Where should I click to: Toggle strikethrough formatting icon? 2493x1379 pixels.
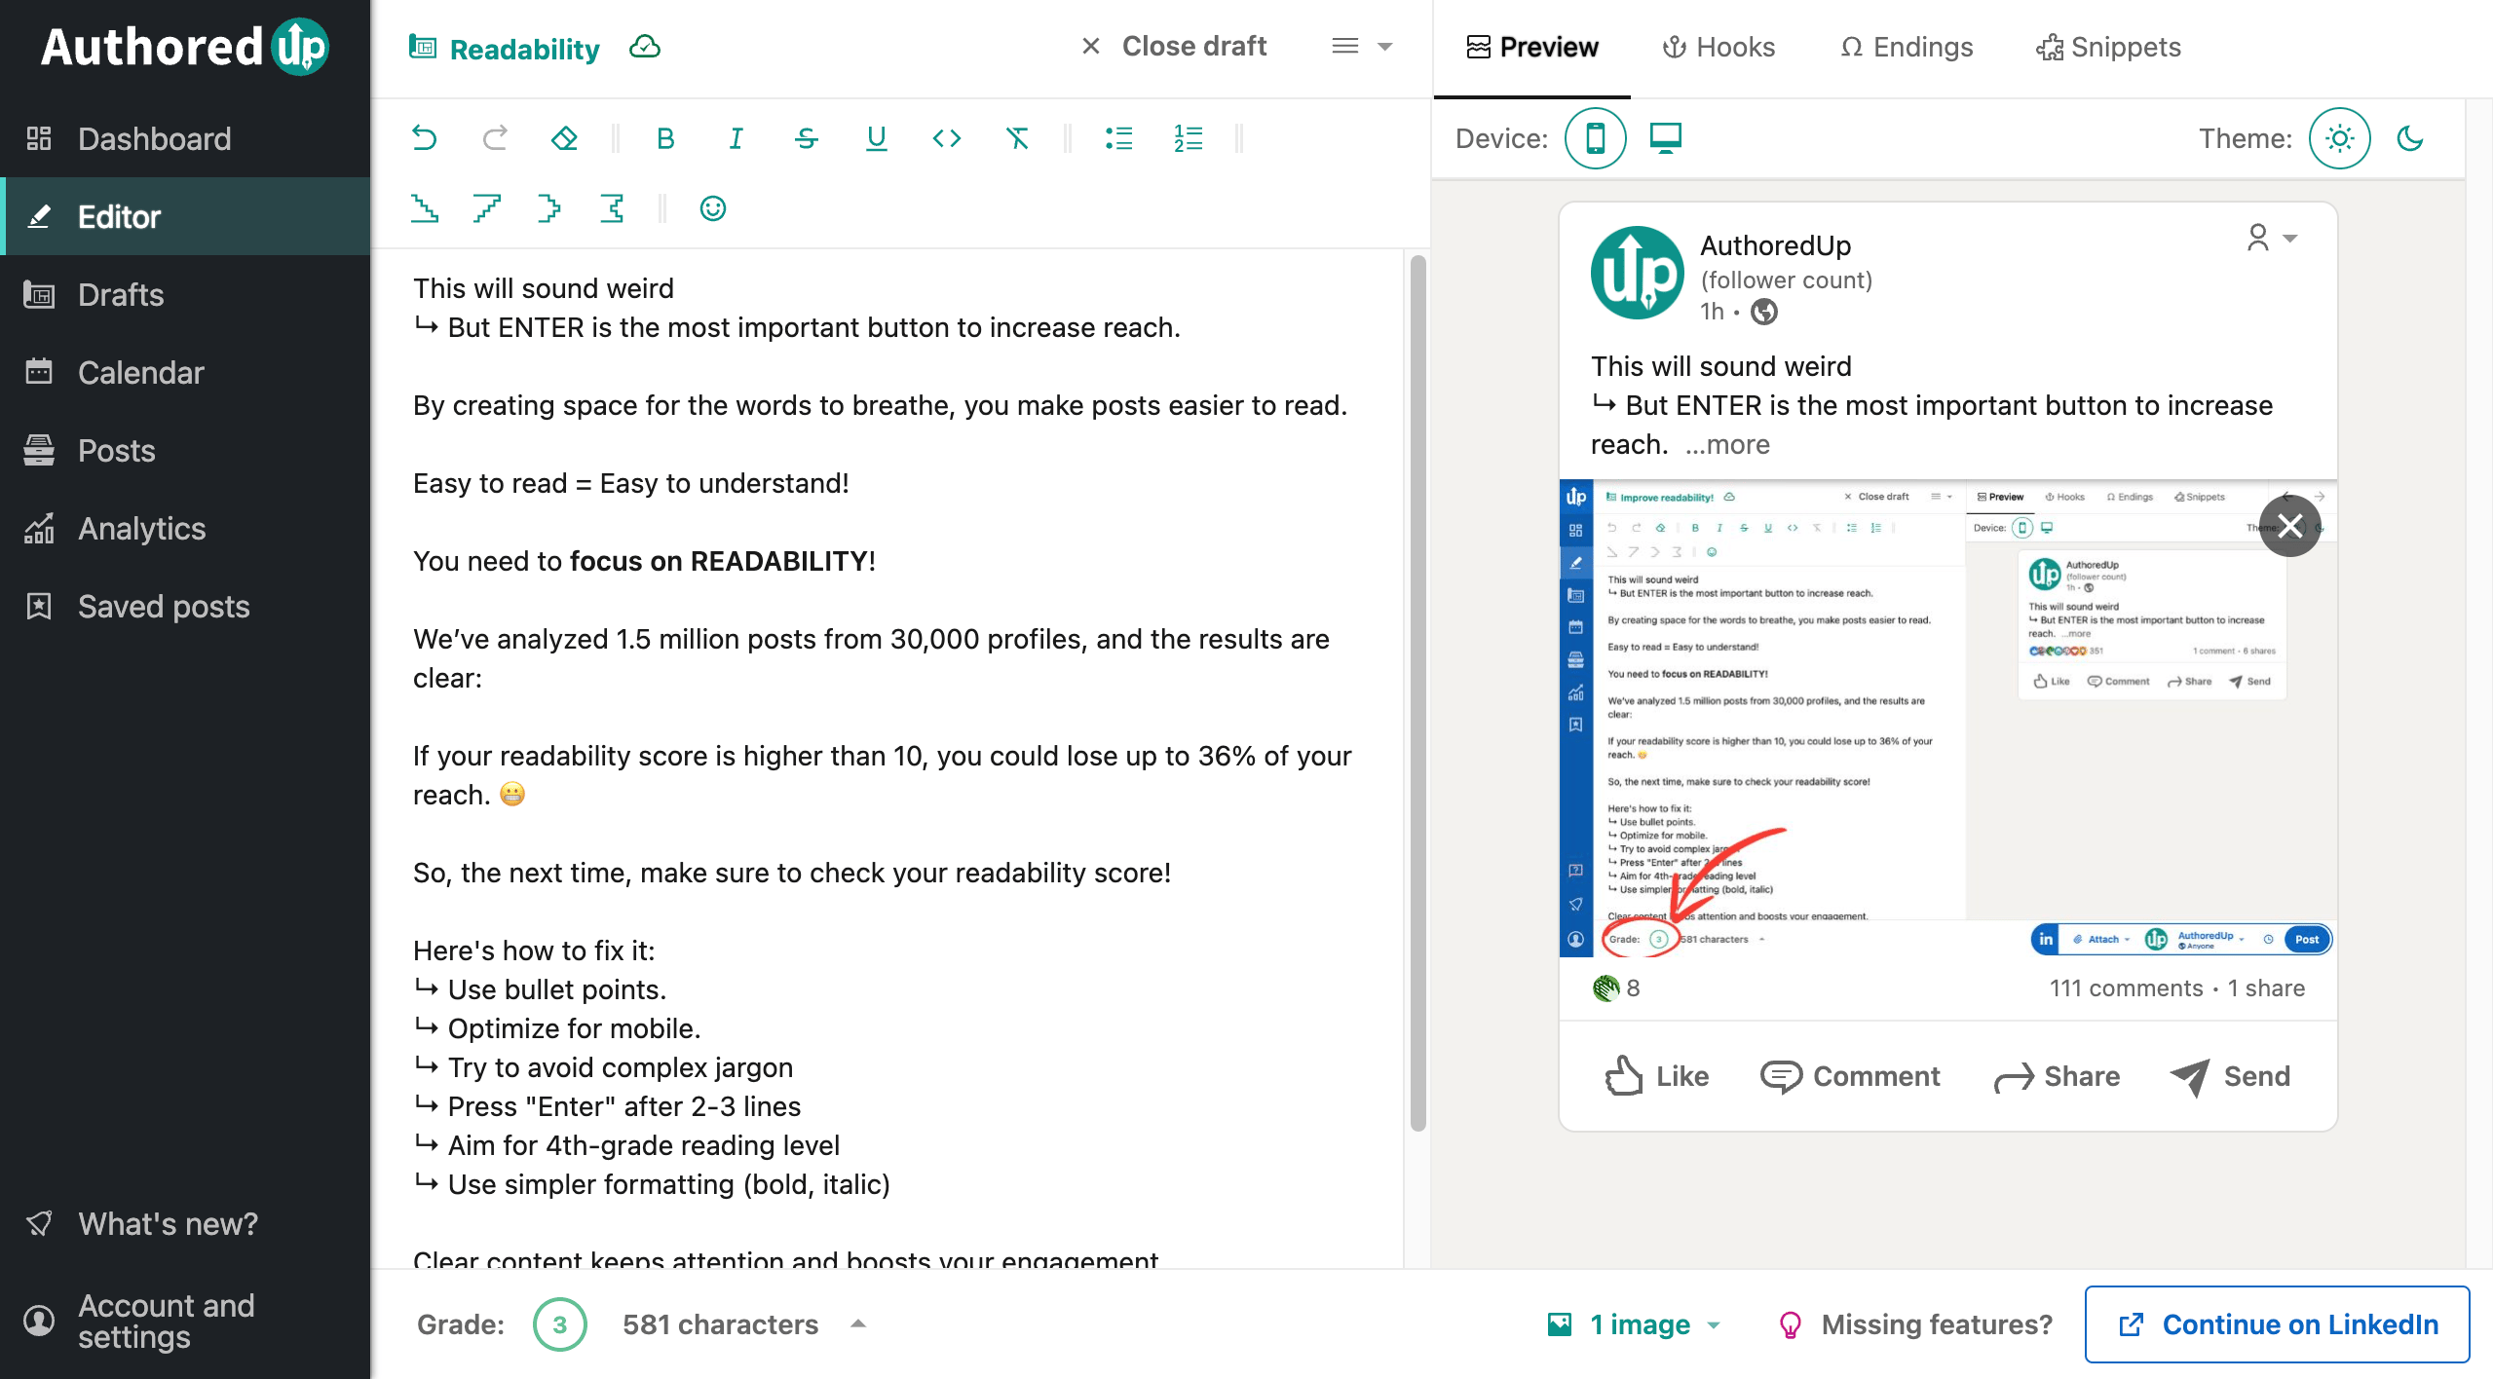806,138
